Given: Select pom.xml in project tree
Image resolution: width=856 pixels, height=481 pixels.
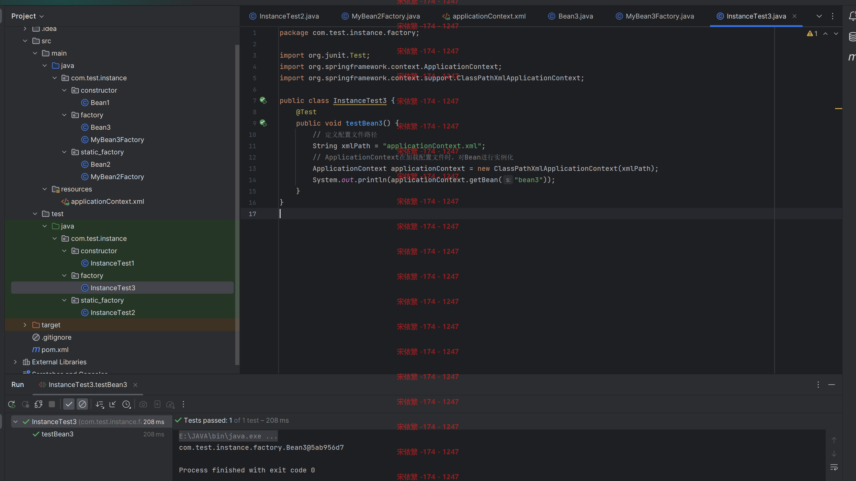Looking at the screenshot, I should click(55, 350).
